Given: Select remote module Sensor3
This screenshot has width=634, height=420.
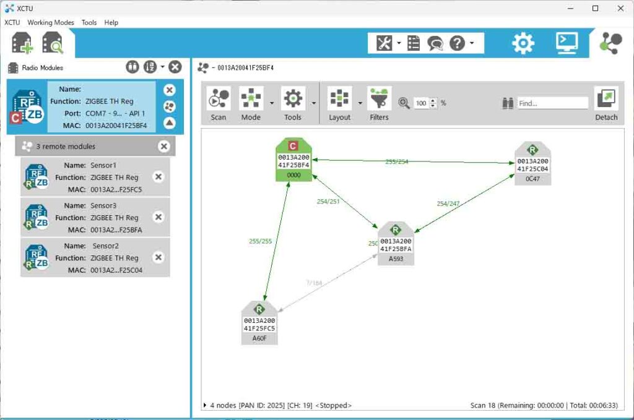Looking at the screenshot, I should pos(95,218).
